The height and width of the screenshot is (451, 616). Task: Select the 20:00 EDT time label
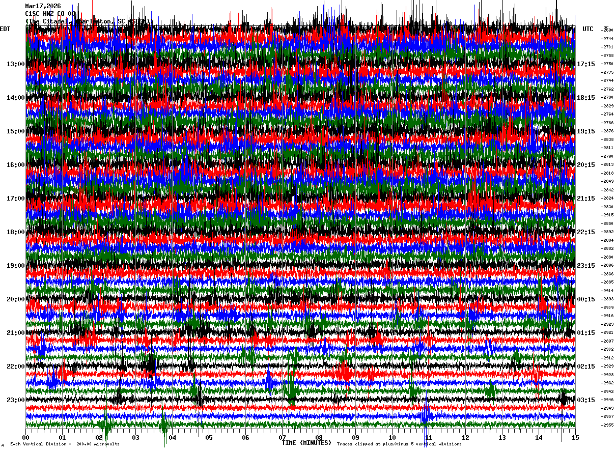click(16, 299)
